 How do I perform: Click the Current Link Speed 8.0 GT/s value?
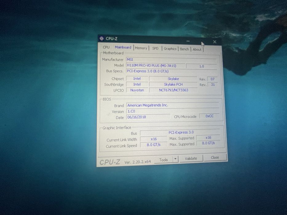tap(153, 145)
